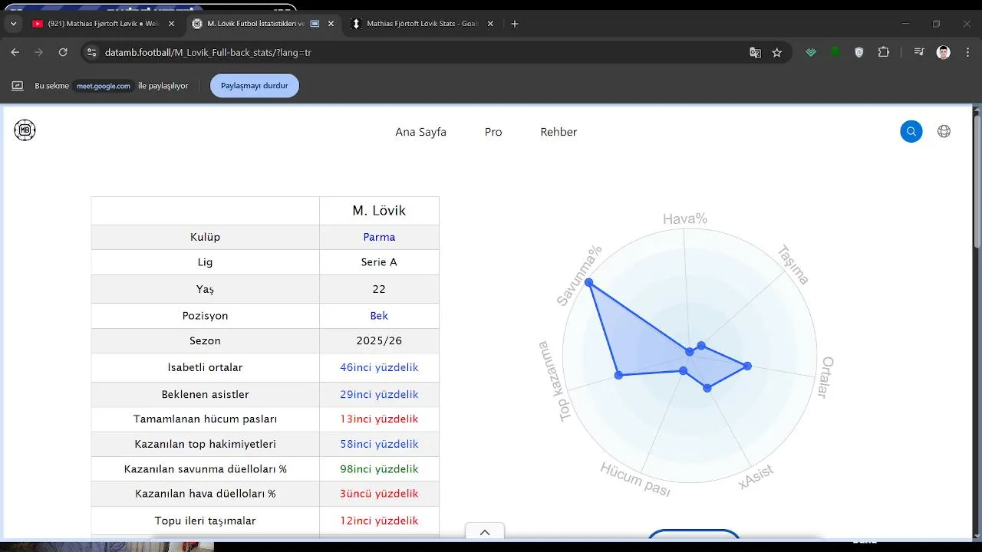This screenshot has width=982, height=552.
Task: Switch to the M. Lövik Futbol İstatistikleri tab
Action: pyautogui.click(x=263, y=24)
